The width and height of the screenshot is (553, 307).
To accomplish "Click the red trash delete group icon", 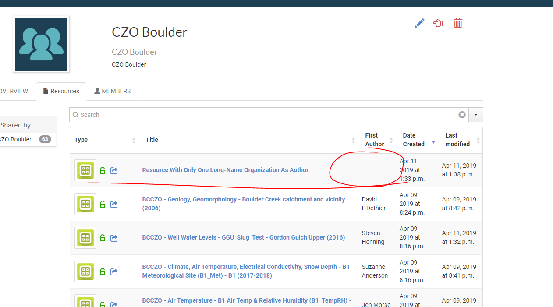I will pos(458,23).
